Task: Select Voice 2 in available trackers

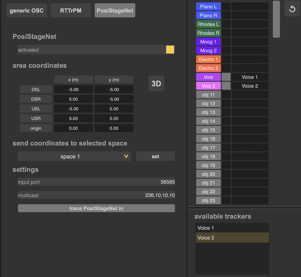Action: (x=232, y=238)
